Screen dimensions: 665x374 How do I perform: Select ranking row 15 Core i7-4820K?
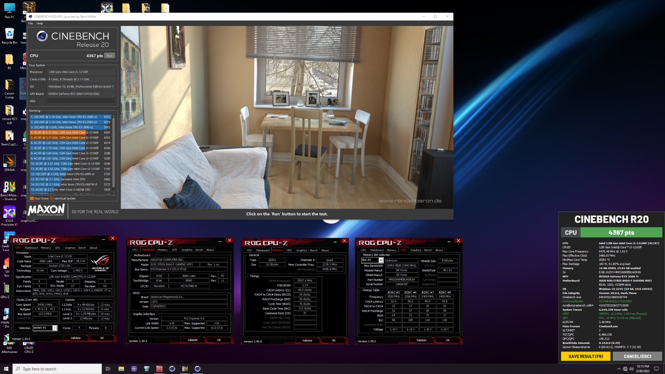[70, 190]
